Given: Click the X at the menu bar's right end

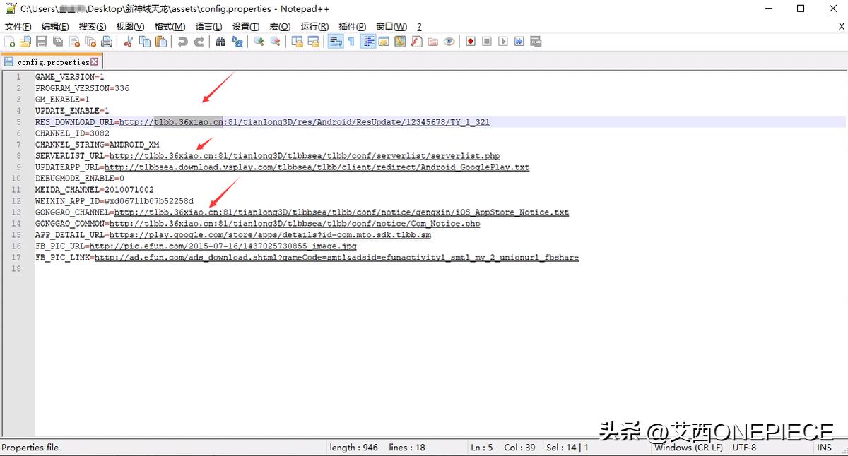Looking at the screenshot, I should (841, 25).
